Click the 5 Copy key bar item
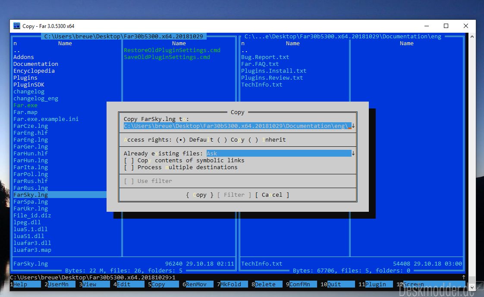Image resolution: width=484 pixels, height=297 pixels. [x=163, y=285]
